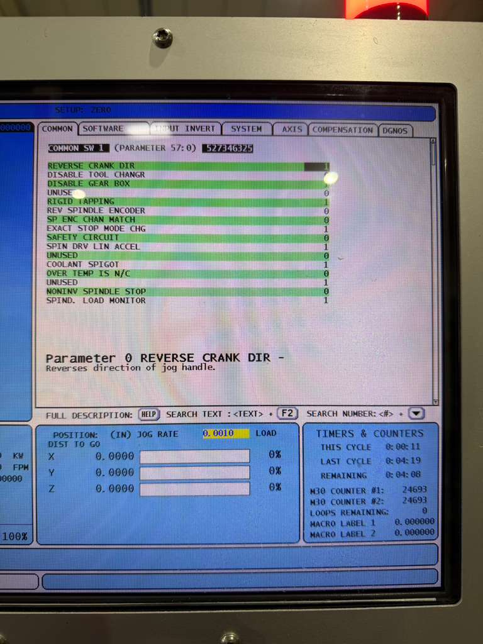
Task: Toggle the SPIND. LOAD MONITOR bit
Action: pos(326,301)
